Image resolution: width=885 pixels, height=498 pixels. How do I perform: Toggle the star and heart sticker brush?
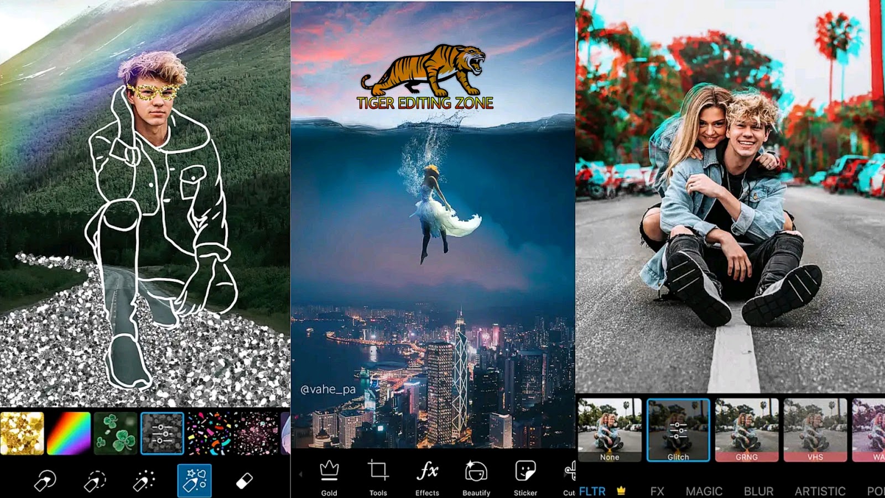pyautogui.click(x=194, y=480)
